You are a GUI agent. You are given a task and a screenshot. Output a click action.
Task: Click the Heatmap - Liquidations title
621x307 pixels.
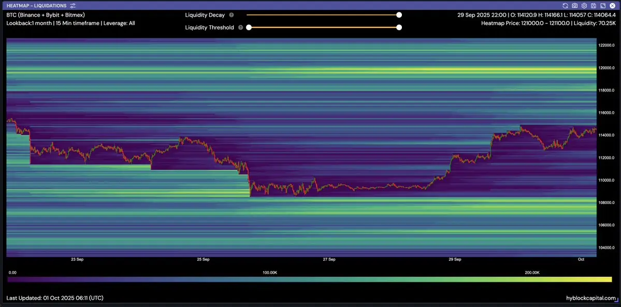(36, 6)
